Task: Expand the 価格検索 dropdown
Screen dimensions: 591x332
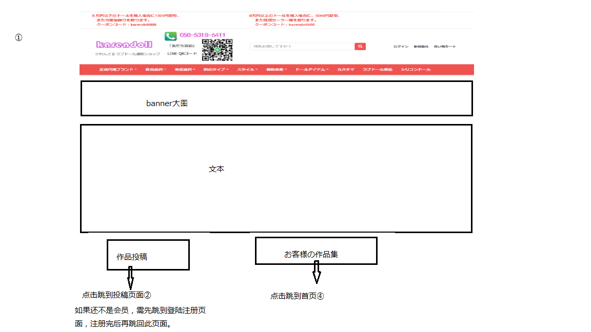Action: pos(277,70)
